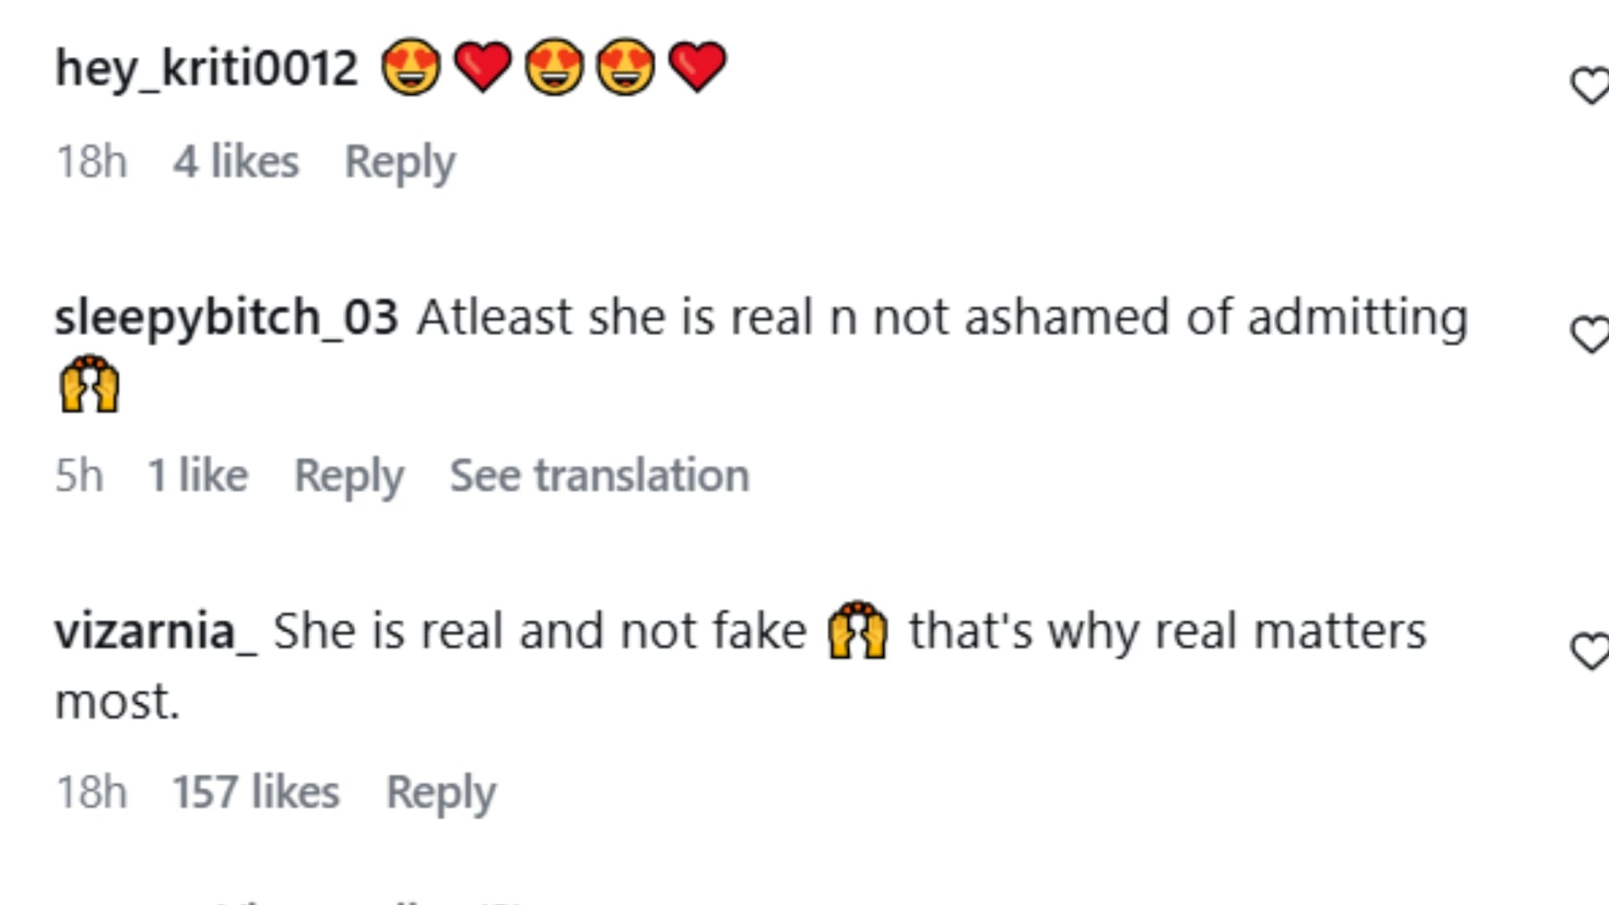Click the "She is real and not fake" text
The height and width of the screenshot is (905, 1609).
point(540,632)
